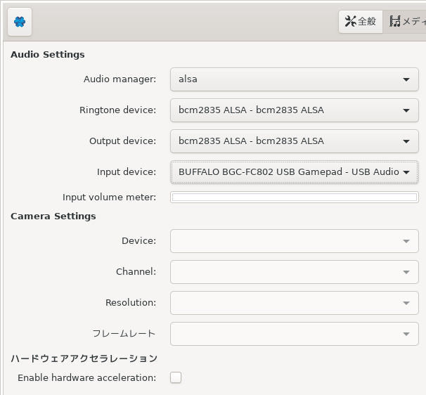Open the Audio manager alsa dropdown
The image size is (426, 395).
(295, 79)
